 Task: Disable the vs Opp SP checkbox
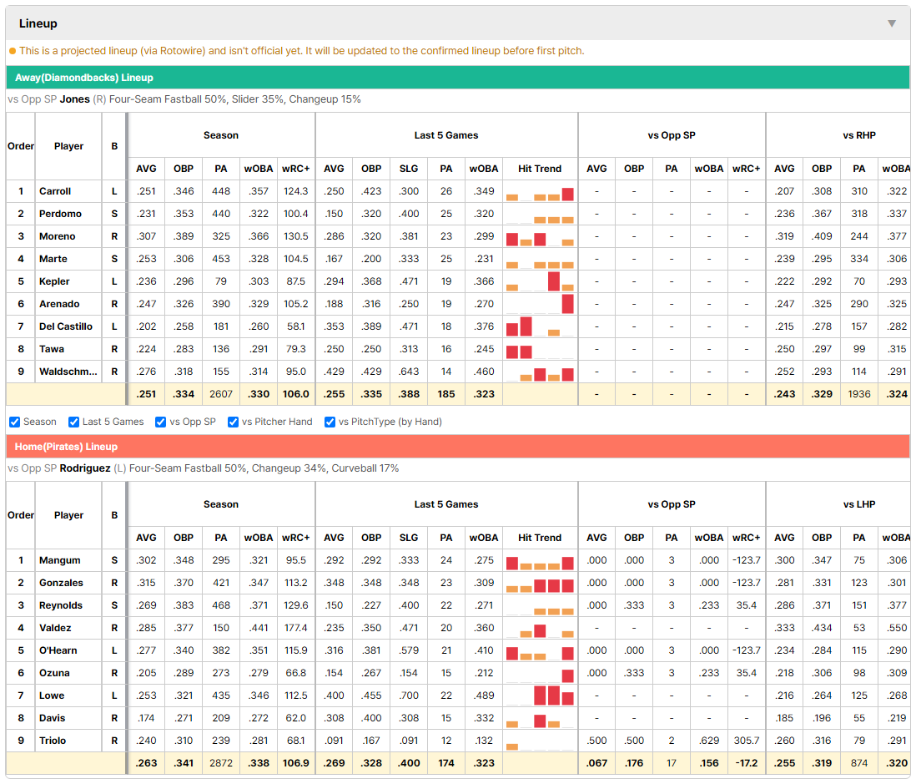pyautogui.click(x=161, y=422)
